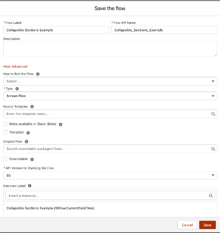The height and width of the screenshot is (236, 220).
Task: Click the Insert a resource input
Action: click(110, 196)
